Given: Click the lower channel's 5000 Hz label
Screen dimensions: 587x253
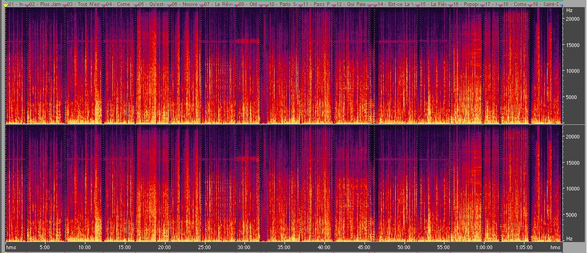Looking at the screenshot, I should 571,215.
